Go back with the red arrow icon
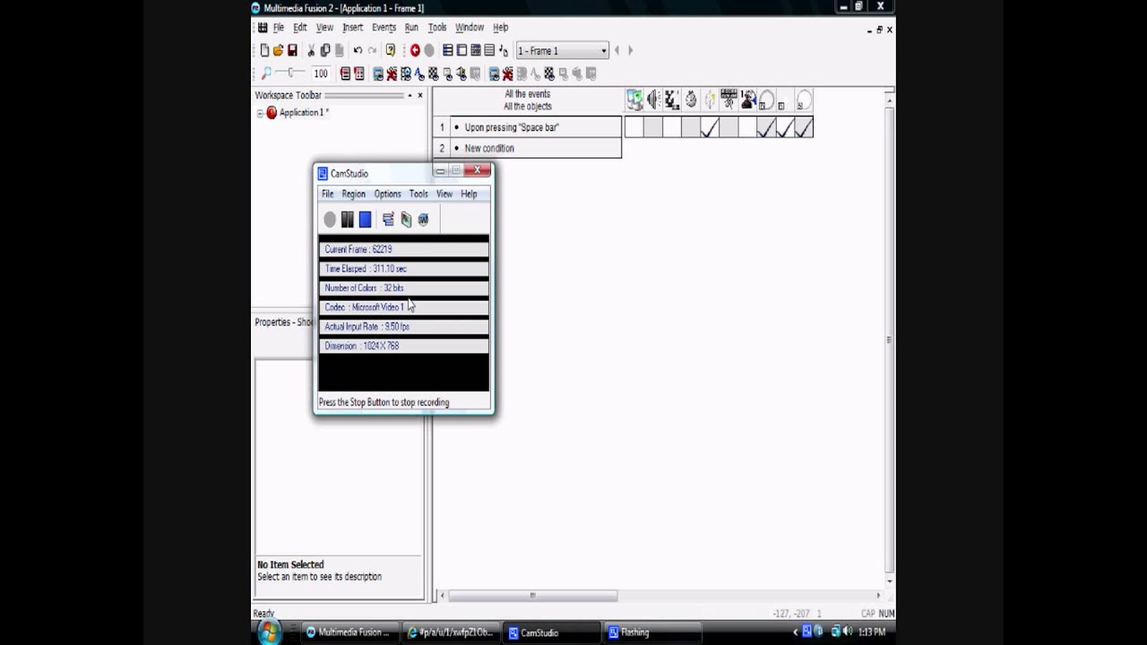 (415, 51)
